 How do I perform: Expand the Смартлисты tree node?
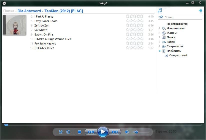point(159,46)
